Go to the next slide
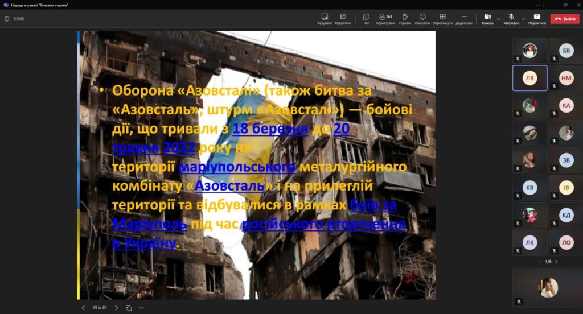This screenshot has height=314, width=583. click(116, 308)
